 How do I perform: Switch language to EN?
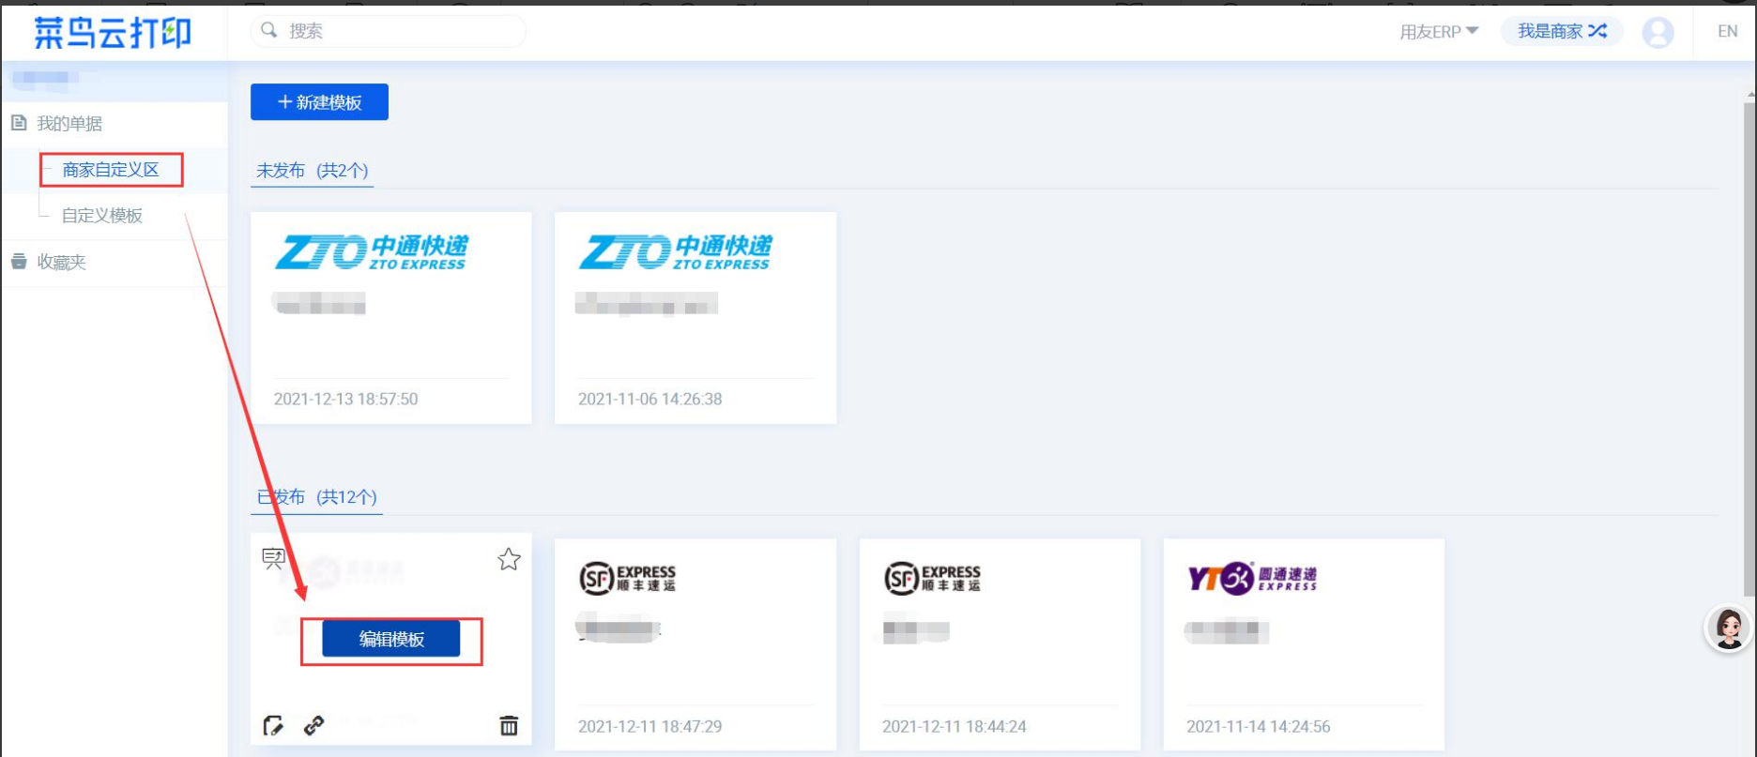pyautogui.click(x=1727, y=32)
